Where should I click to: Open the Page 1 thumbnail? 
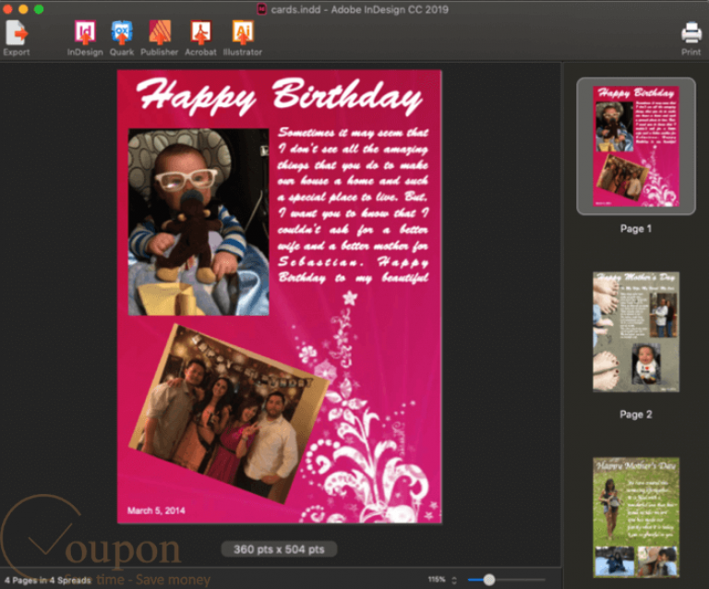tap(636, 146)
